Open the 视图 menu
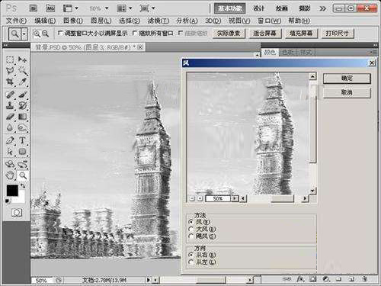The image size is (381, 286). tap(239, 21)
